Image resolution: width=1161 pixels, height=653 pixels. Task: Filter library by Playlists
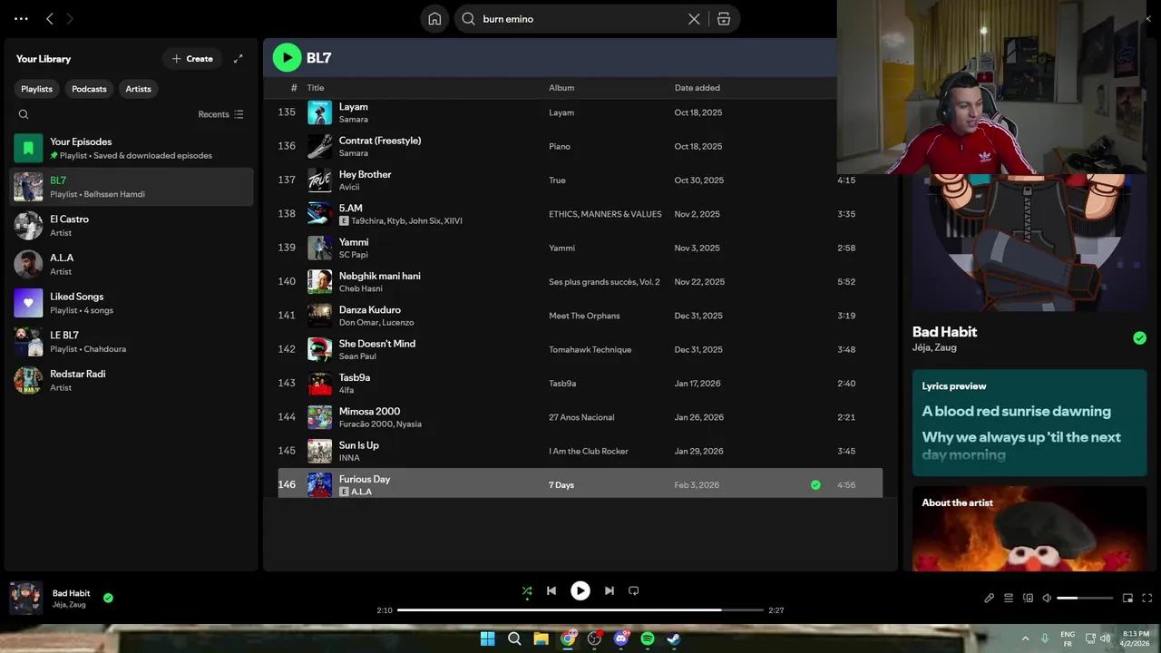point(37,89)
